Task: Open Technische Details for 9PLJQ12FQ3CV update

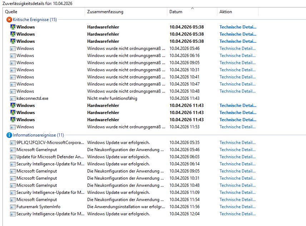Action: pos(237,143)
